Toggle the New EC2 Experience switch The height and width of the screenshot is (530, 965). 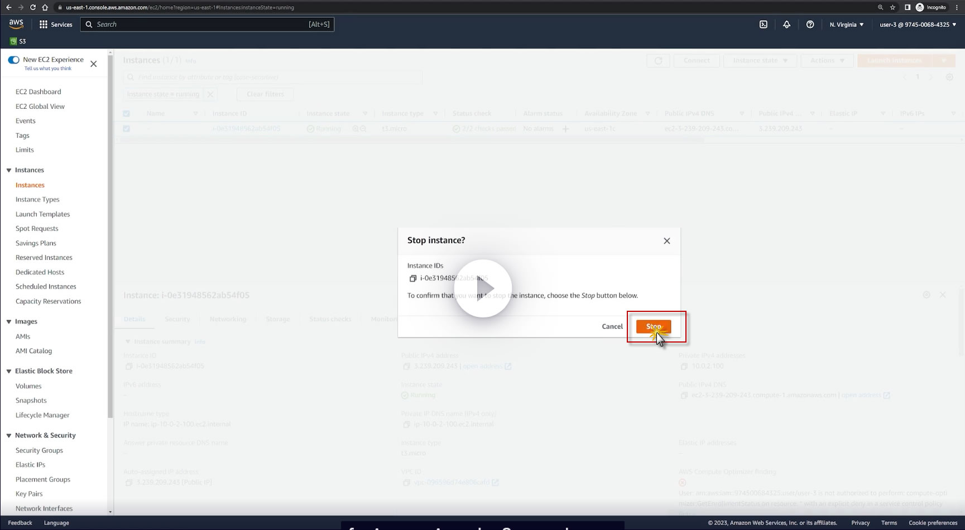pyautogui.click(x=14, y=60)
